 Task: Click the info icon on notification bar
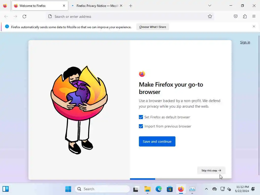[x=7, y=26]
